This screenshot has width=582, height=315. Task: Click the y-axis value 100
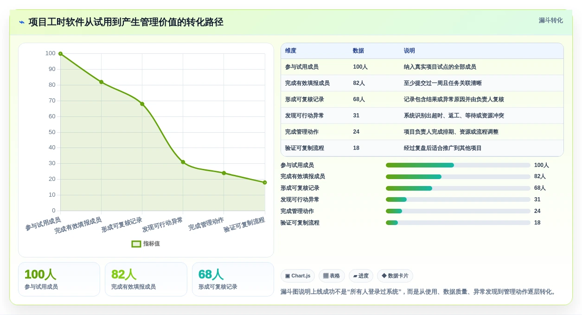point(50,53)
